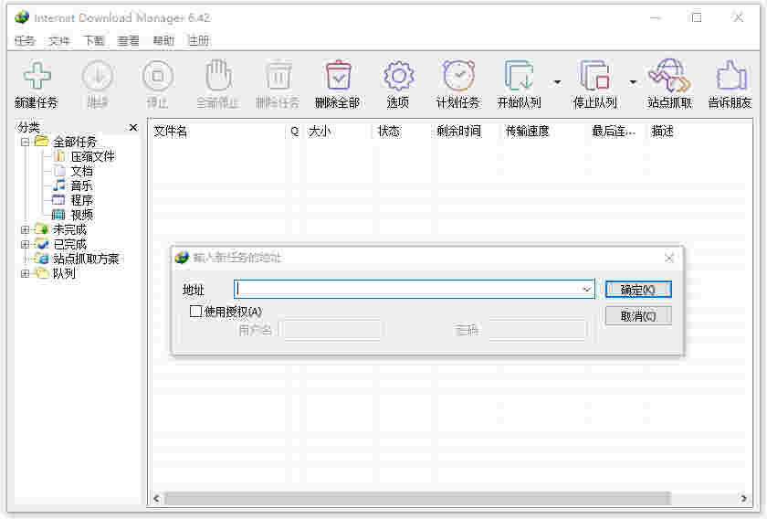Click the disabled 密码 input field
This screenshot has height=519, width=767.
pyautogui.click(x=537, y=330)
